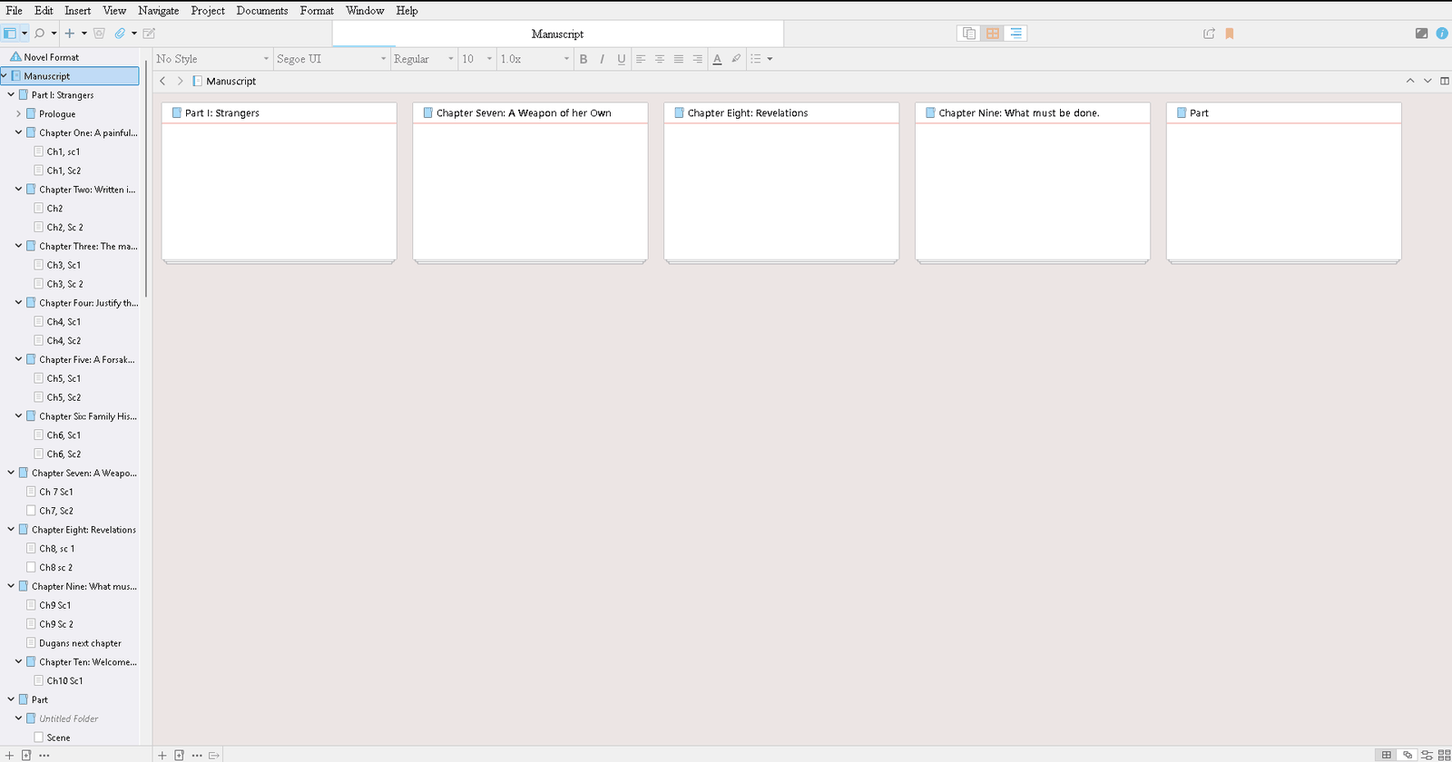The width and height of the screenshot is (1452, 762).
Task: Open the Regular font weight dropdown
Action: pos(423,59)
